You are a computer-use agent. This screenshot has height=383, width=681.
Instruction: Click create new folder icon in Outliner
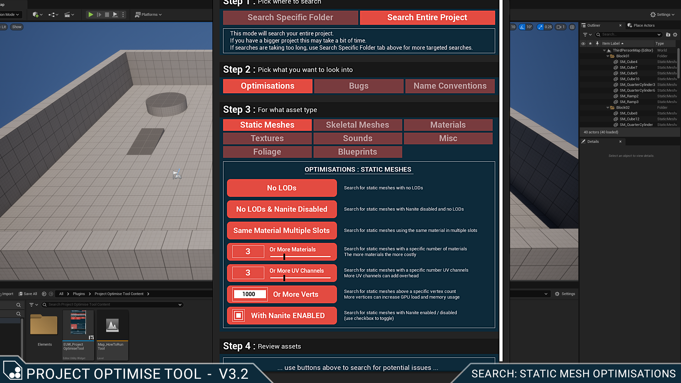point(668,34)
